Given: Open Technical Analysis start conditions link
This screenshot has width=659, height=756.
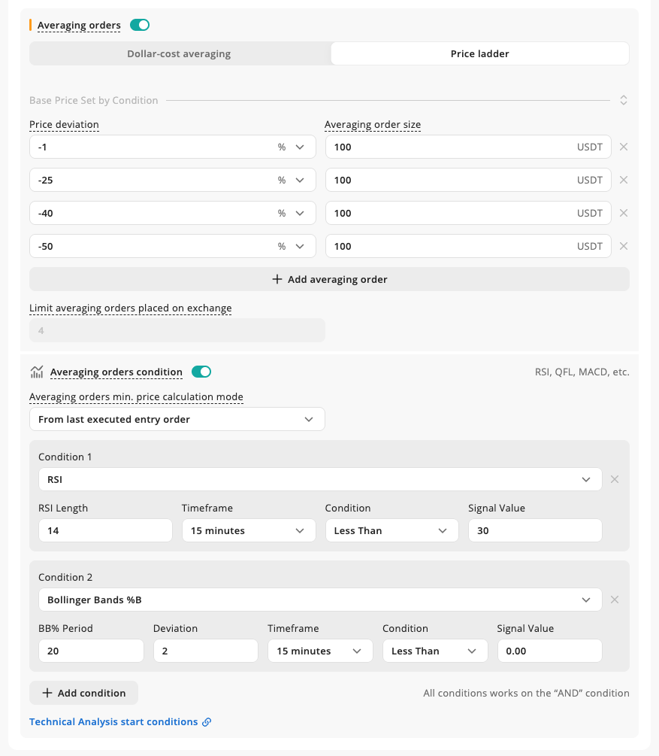Looking at the screenshot, I should (x=113, y=721).
